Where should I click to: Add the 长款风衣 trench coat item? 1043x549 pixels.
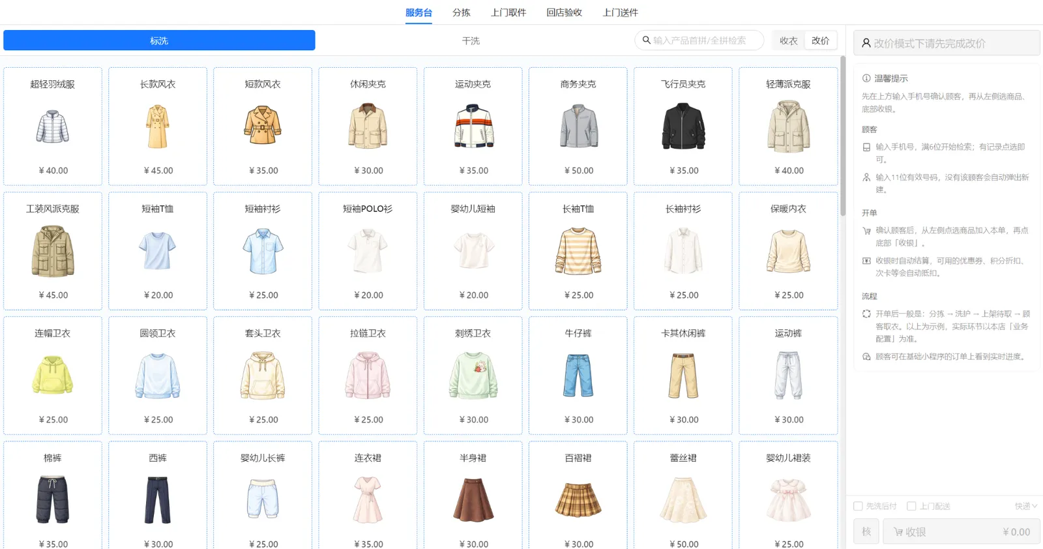(x=158, y=126)
